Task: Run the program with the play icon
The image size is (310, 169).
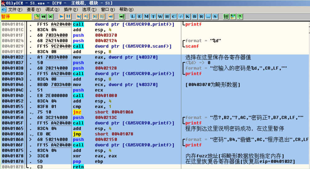Action: point(62,16)
